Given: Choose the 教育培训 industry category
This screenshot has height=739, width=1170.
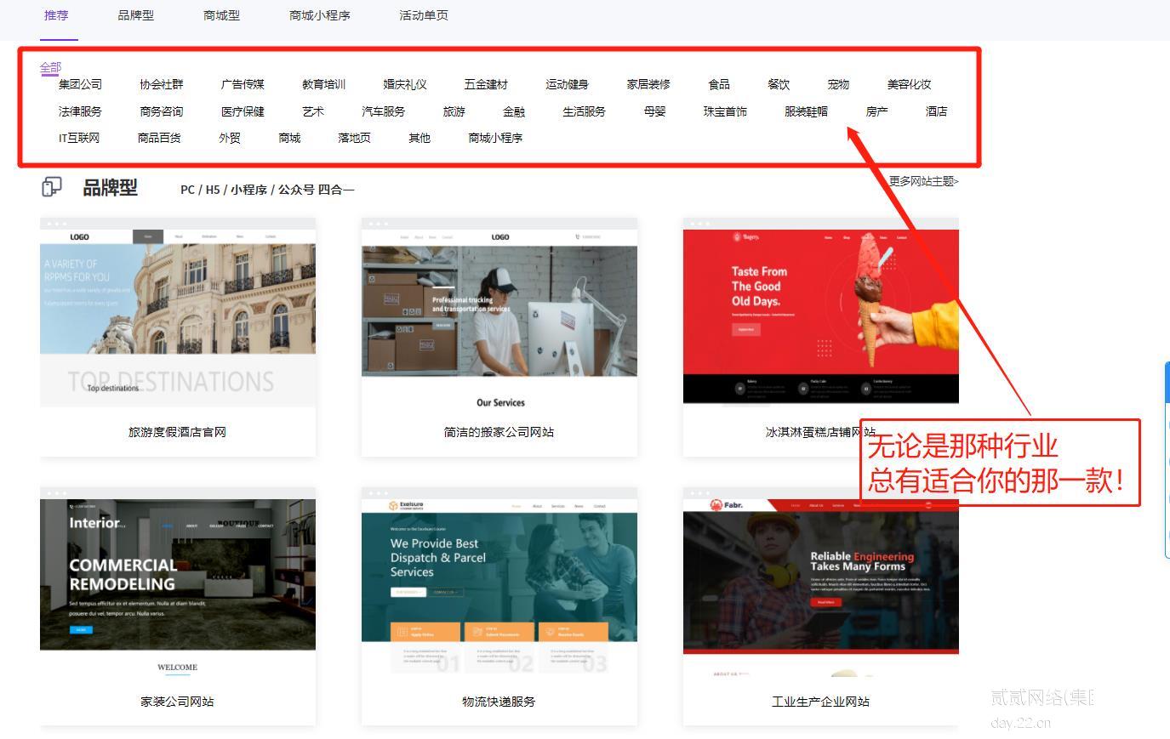Looking at the screenshot, I should coord(323,84).
